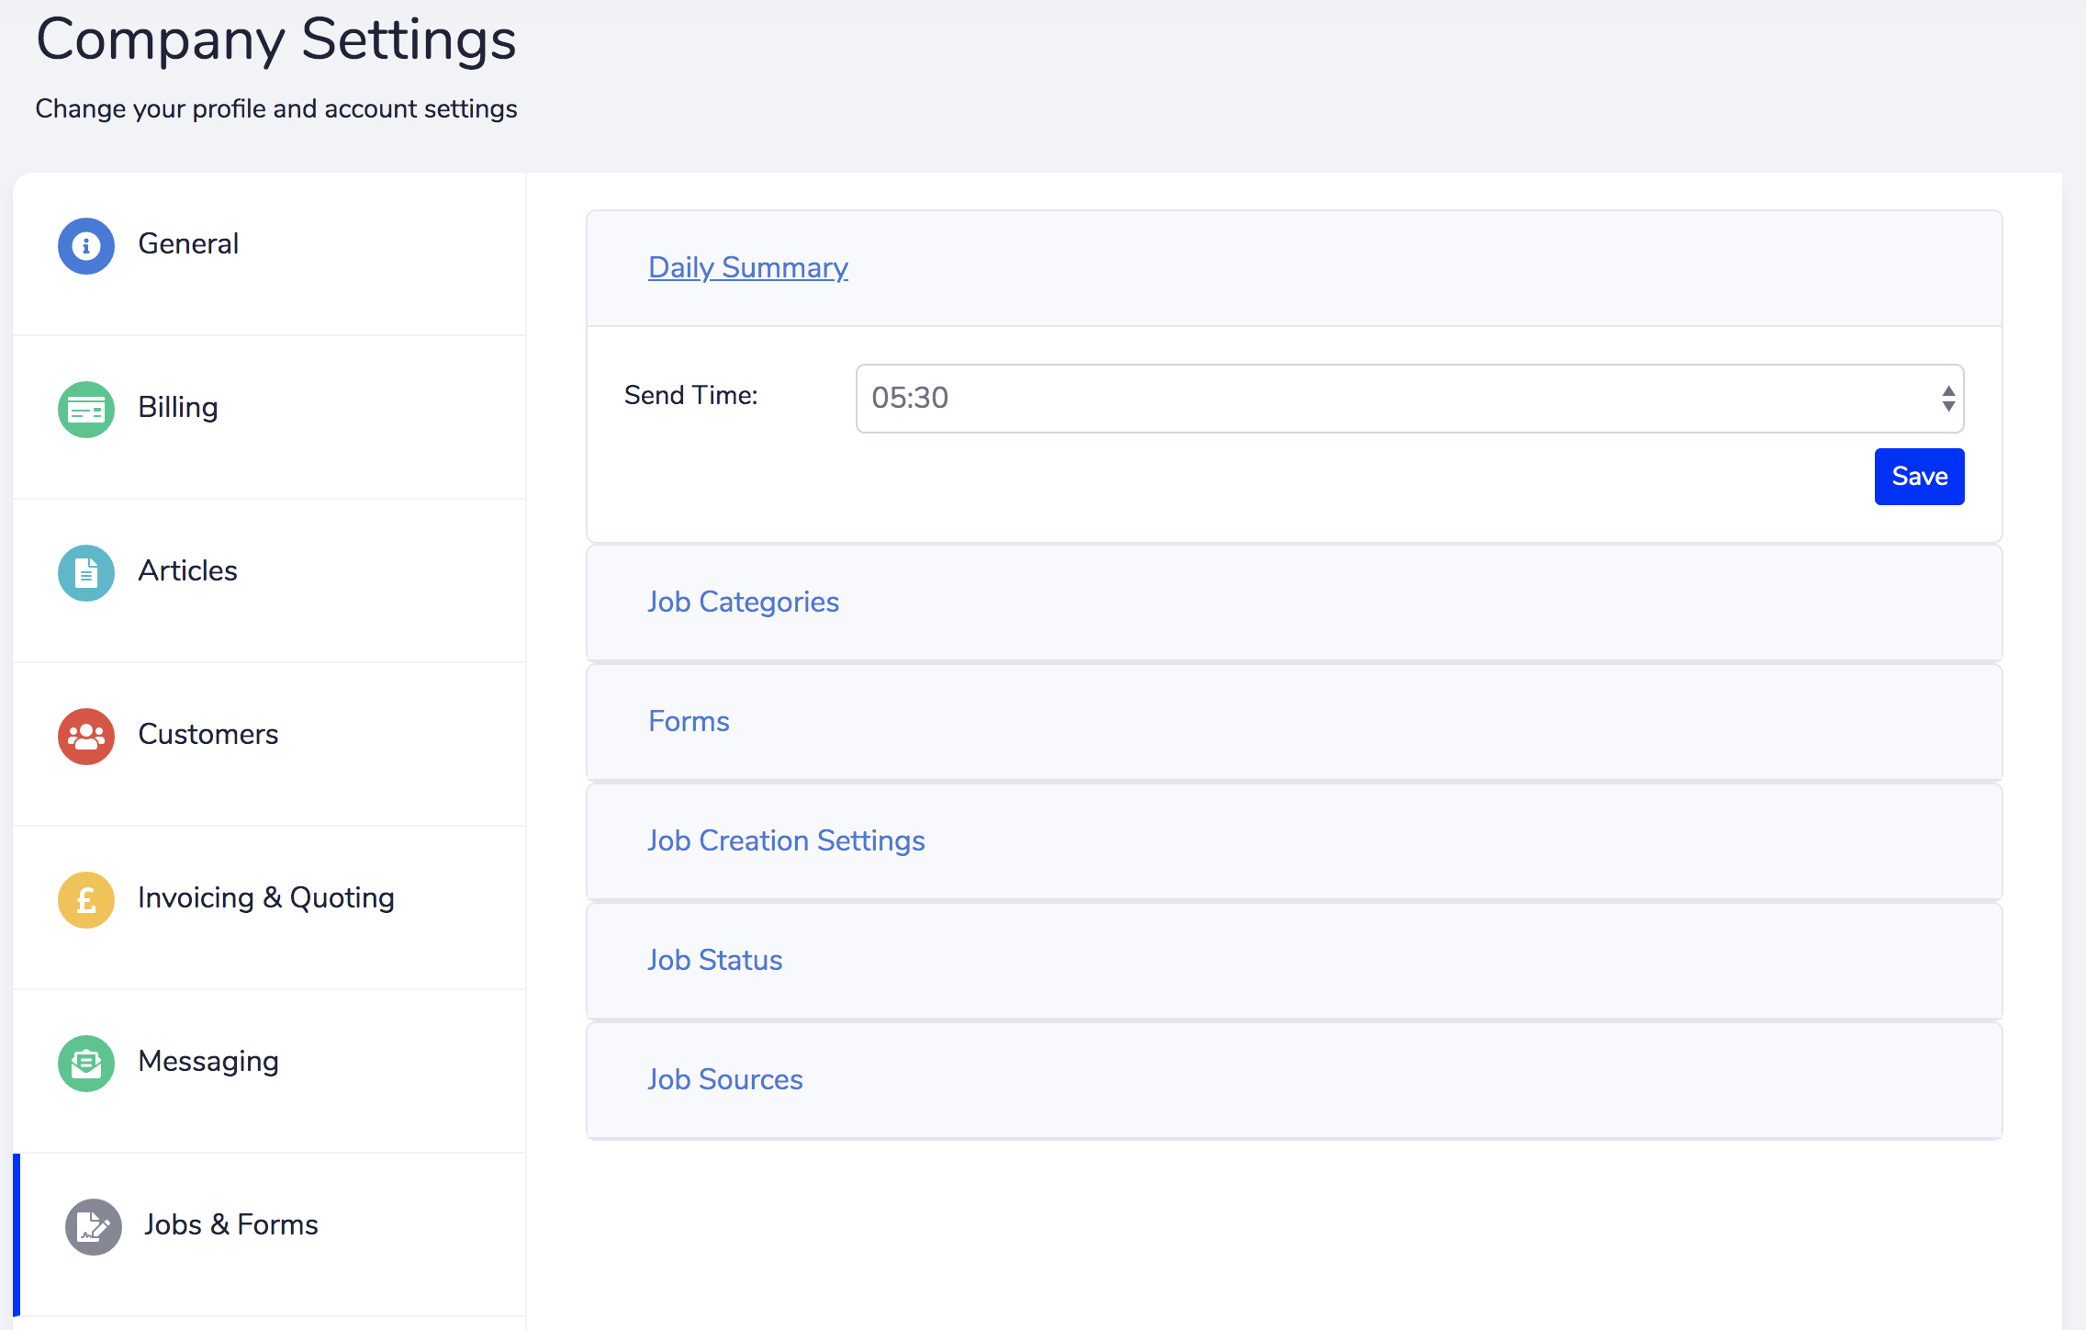This screenshot has width=2086, height=1330.
Task: Click the blue General info icon
Action: 86,245
